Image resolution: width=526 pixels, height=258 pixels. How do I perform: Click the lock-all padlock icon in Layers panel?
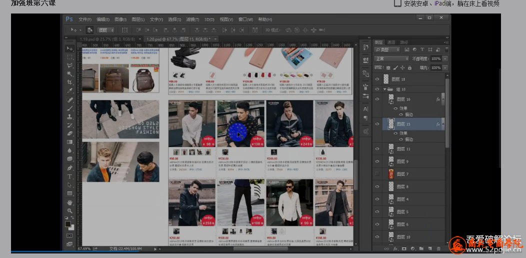point(410,67)
